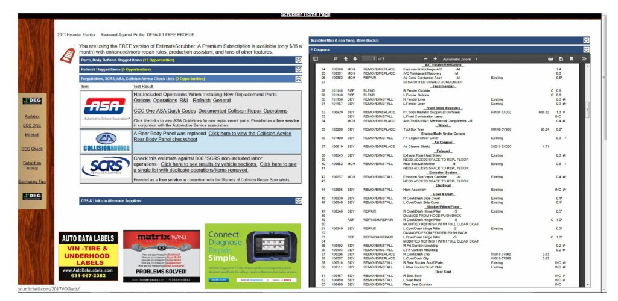618x301 pixels.
Task: Open the CCC ONE sidebar link
Action: click(32, 125)
